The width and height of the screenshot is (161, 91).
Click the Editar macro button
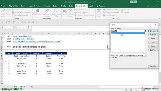(x=153, y=39)
